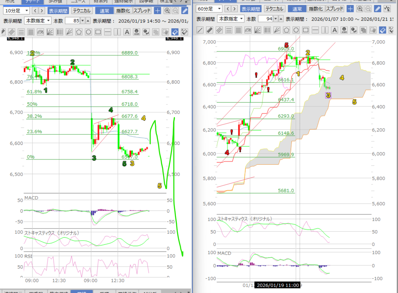Select the pentagon shape tool in left chart

(x=79, y=32)
